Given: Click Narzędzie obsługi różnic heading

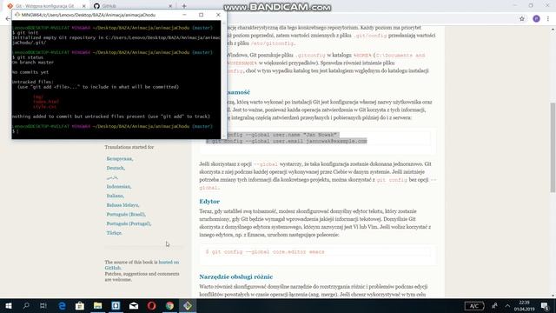Looking at the screenshot, I should click(x=235, y=276).
